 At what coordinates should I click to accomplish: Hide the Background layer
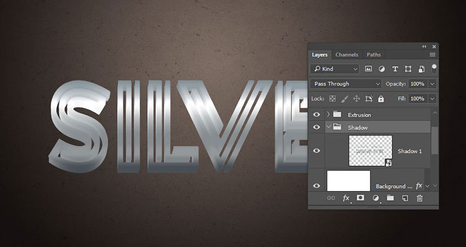(317, 186)
